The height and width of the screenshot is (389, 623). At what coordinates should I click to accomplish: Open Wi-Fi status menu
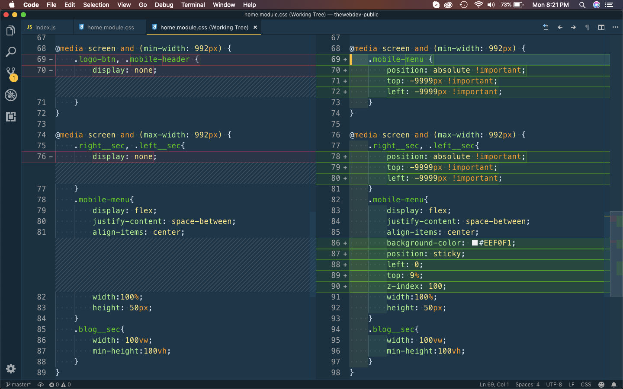478,5
